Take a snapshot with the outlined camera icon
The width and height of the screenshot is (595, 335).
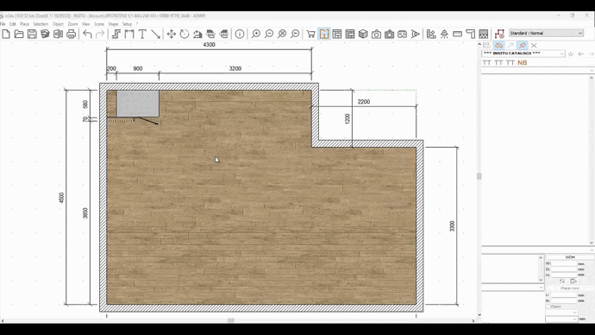tap(376, 35)
